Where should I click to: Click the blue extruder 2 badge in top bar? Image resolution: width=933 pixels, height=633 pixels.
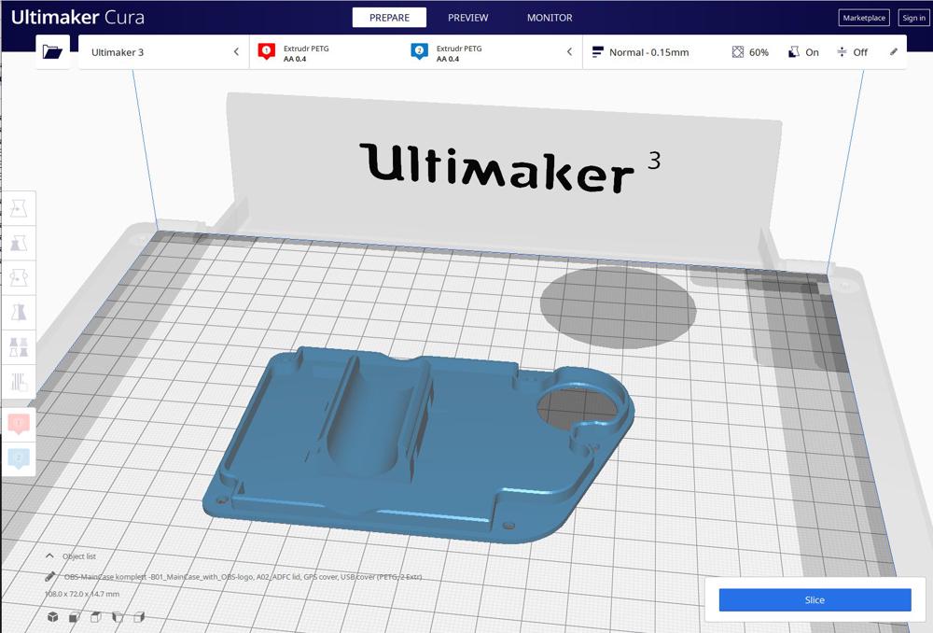pos(419,51)
